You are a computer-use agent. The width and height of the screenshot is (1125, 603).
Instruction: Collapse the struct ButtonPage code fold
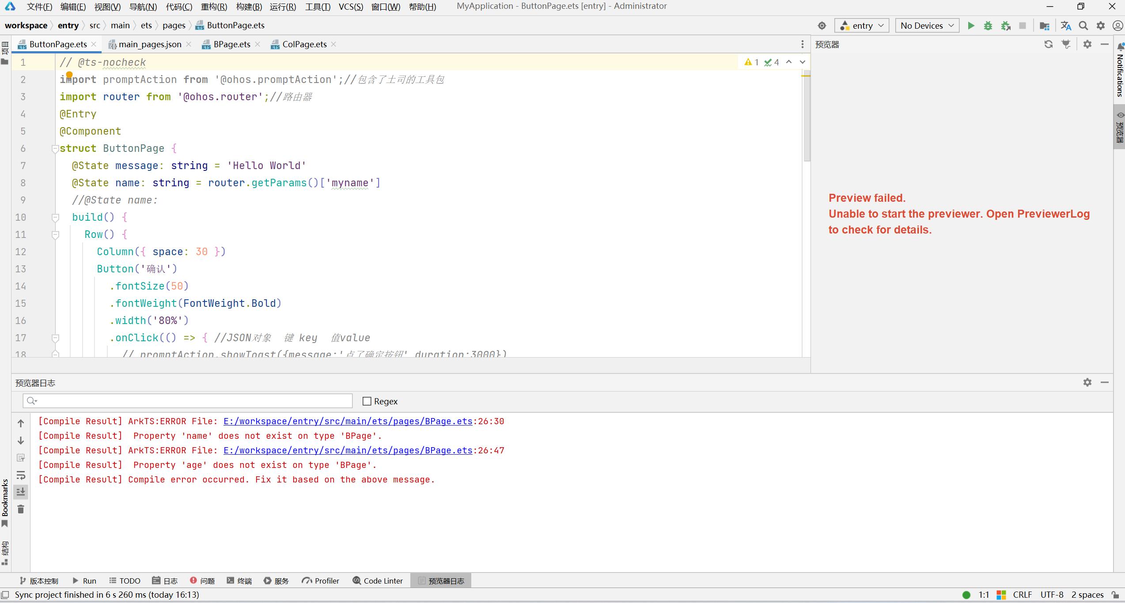coord(55,149)
